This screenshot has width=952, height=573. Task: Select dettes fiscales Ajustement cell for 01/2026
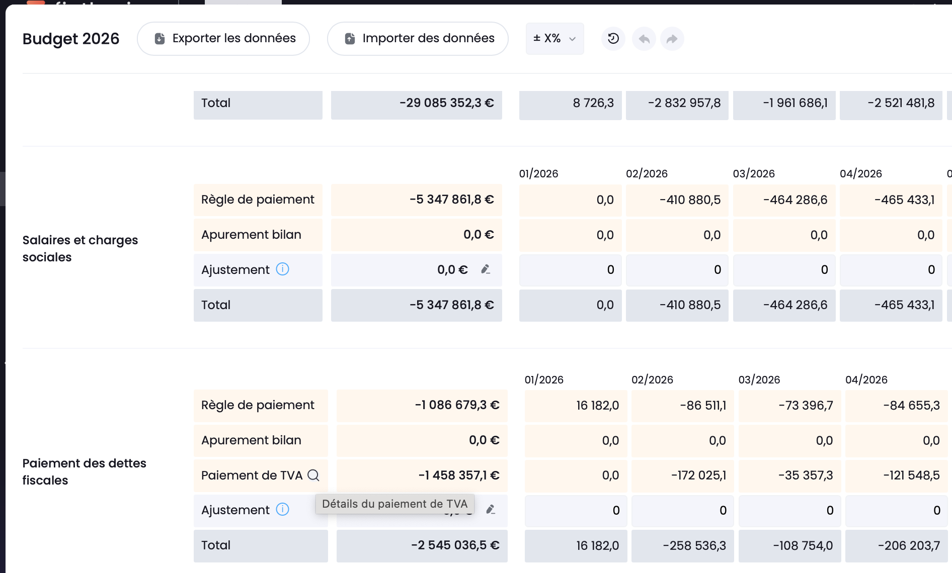point(576,511)
